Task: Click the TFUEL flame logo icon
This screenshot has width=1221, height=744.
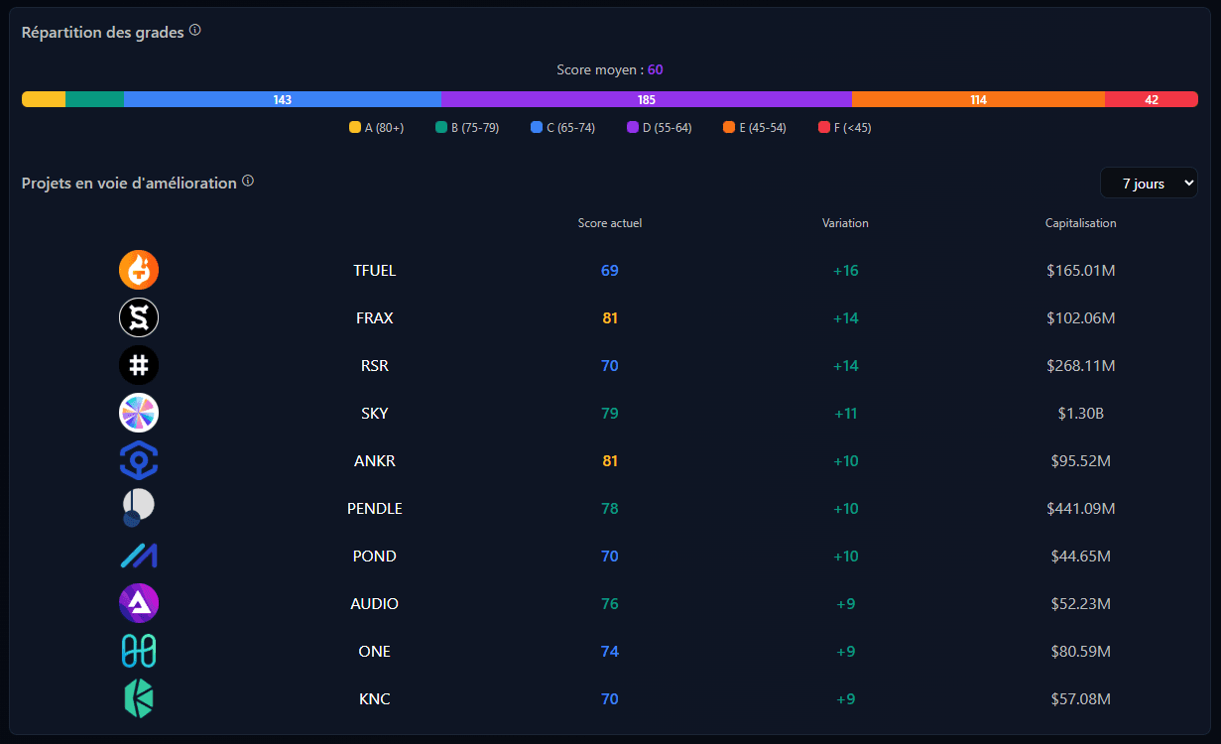Action: click(x=139, y=271)
